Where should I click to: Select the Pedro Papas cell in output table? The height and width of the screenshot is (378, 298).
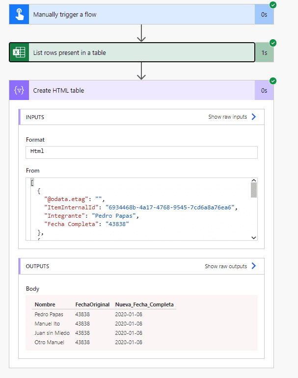click(49, 314)
